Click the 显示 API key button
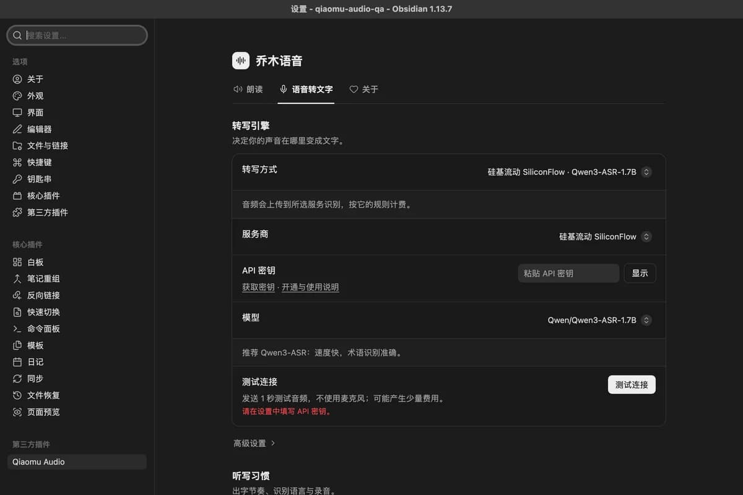The height and width of the screenshot is (495, 743). [640, 273]
